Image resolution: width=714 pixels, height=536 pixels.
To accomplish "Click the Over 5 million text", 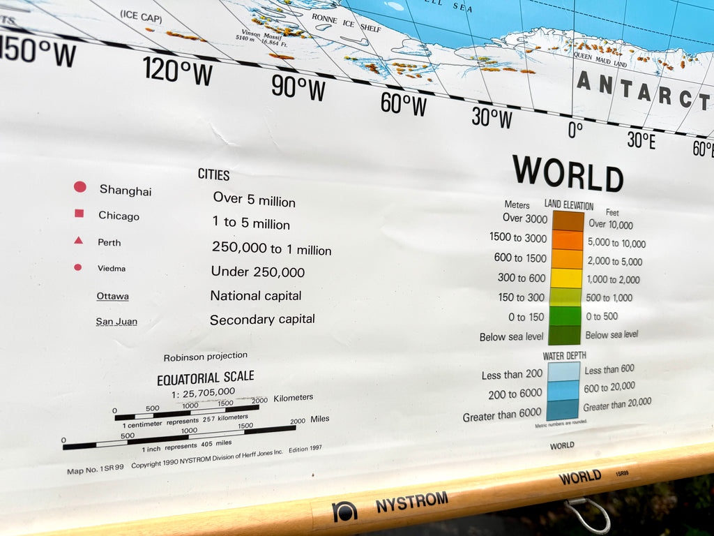I will (x=254, y=200).
